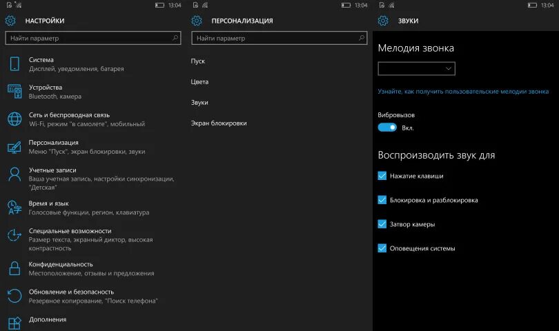This screenshot has height=331, width=559.
Task: Tap SIM card icon in Personalization status bar
Action: tap(195, 5)
